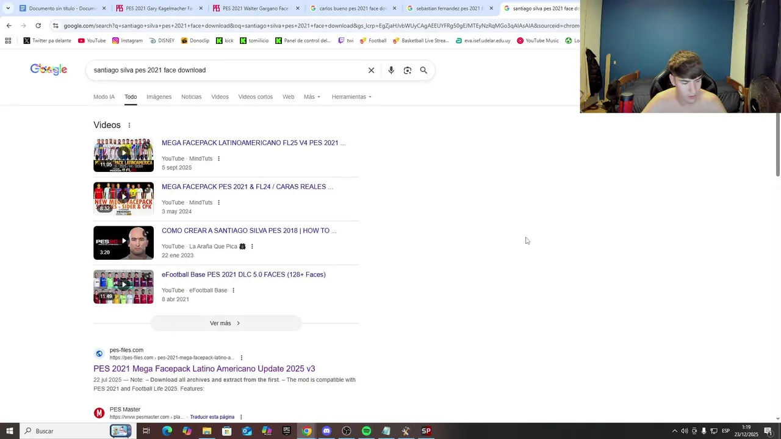This screenshot has width=781, height=439.
Task: Click Traducir esta página link
Action: point(212,417)
